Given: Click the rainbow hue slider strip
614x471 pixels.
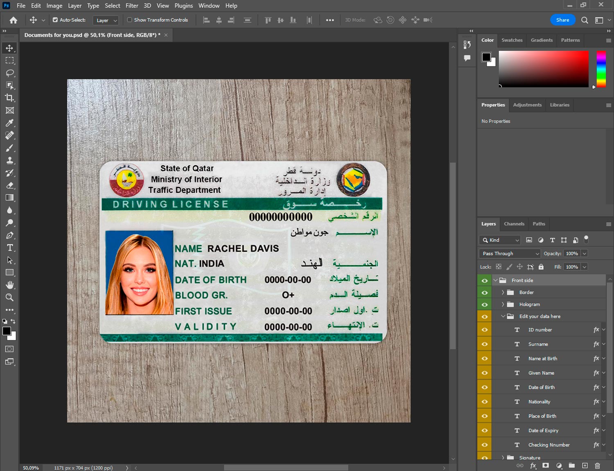Looking at the screenshot, I should (601, 69).
